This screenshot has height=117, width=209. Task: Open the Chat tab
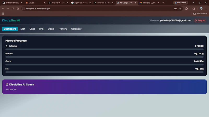coord(32,29)
